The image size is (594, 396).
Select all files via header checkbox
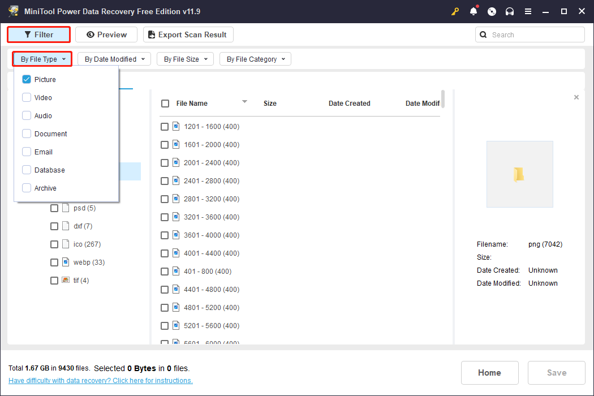coord(165,104)
